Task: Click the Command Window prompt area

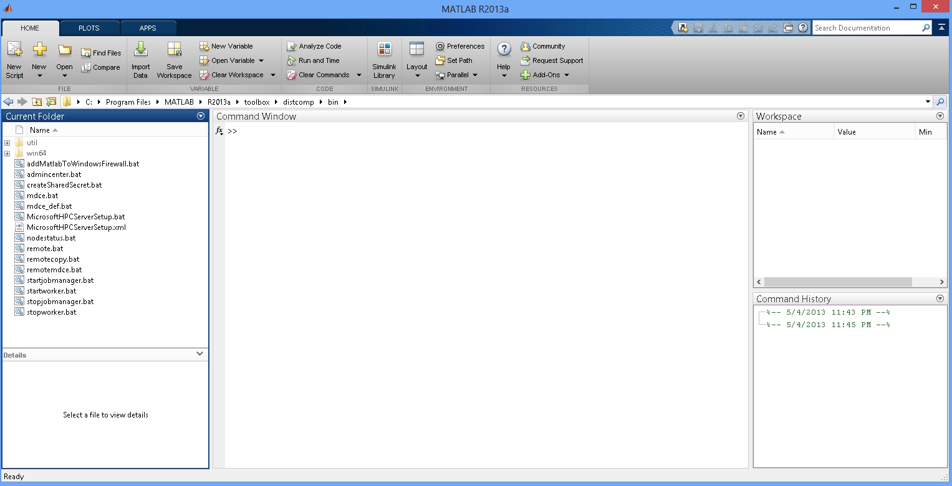Action: coord(486,295)
